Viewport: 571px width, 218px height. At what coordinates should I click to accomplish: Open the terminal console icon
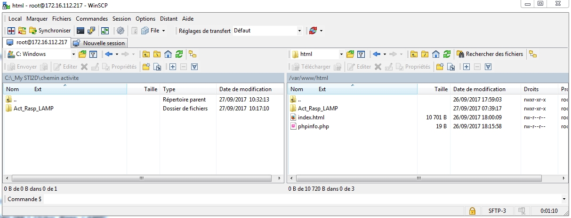coord(80,31)
